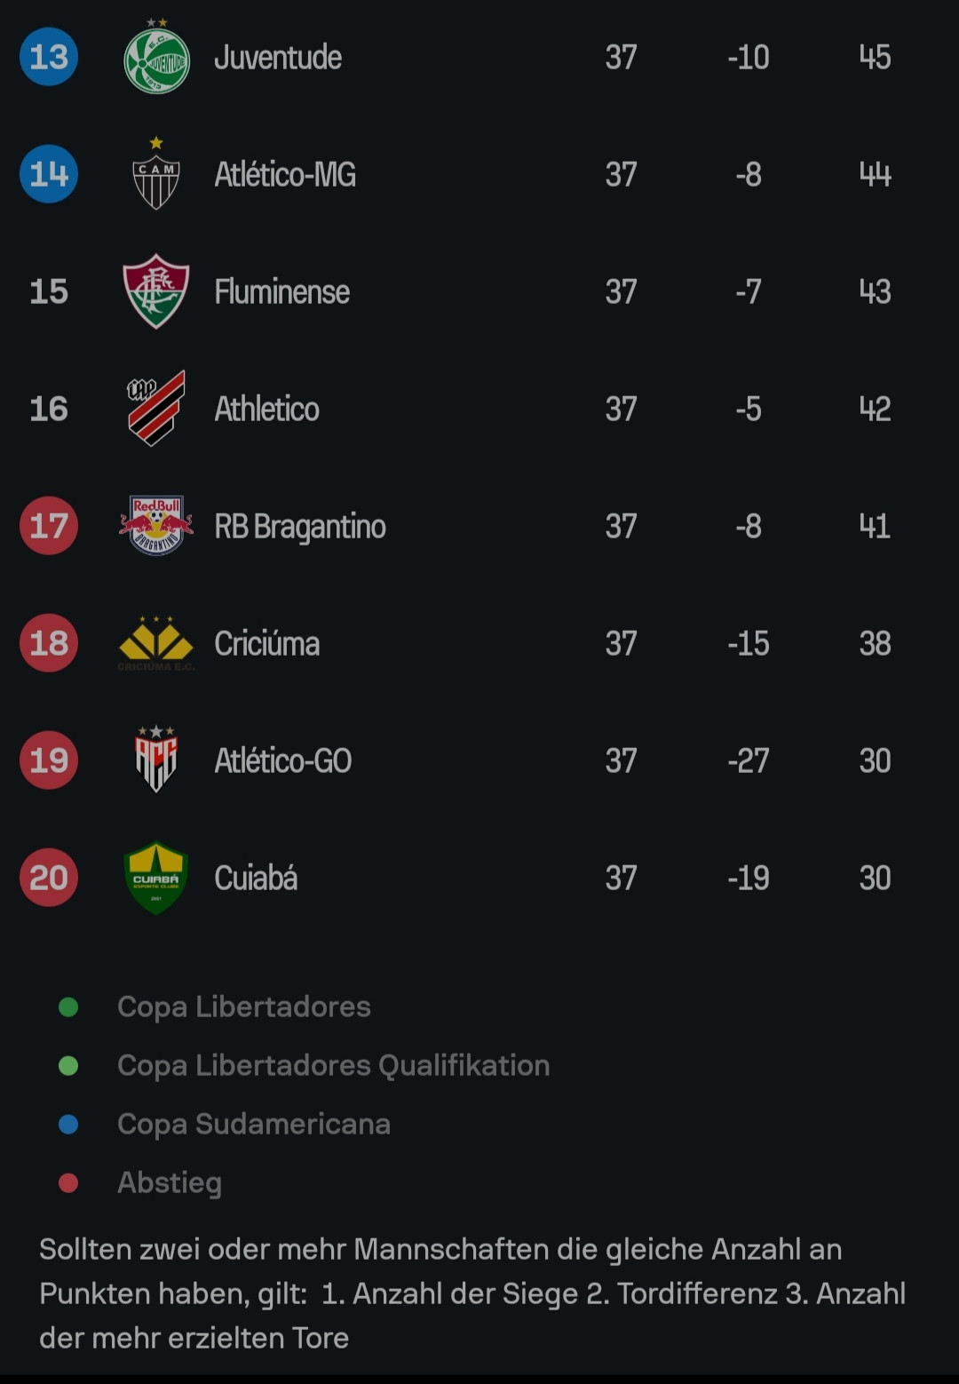Click the red position 20 badge

pyautogui.click(x=49, y=878)
